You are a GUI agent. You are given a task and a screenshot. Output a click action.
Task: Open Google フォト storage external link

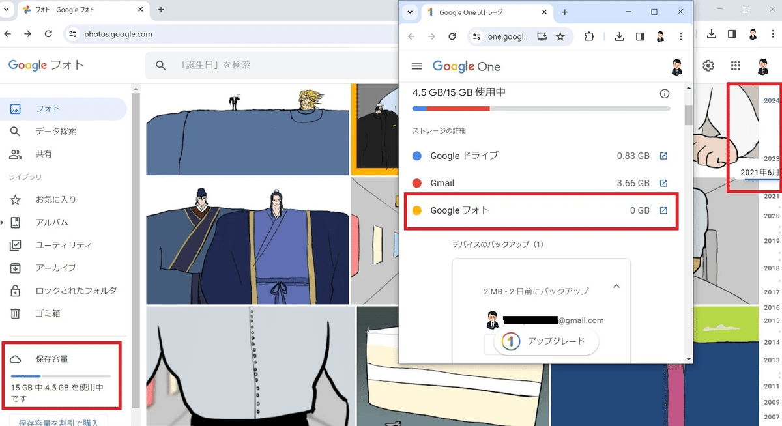[664, 210]
